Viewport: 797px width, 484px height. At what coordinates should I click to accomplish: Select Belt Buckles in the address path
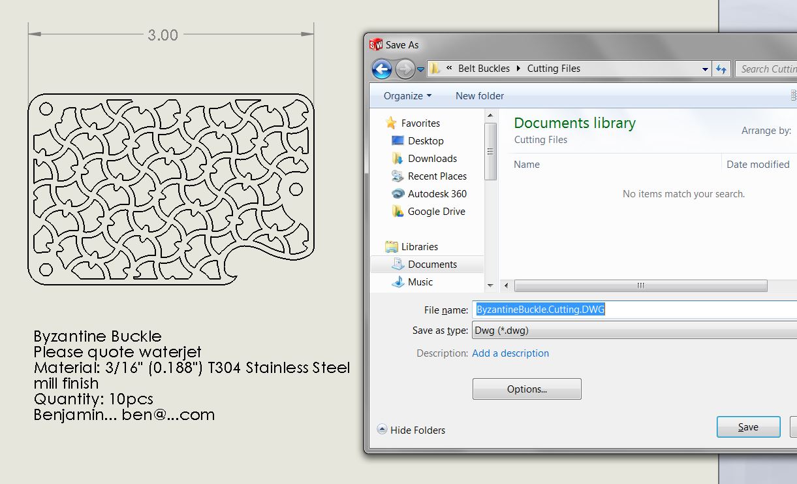tap(484, 69)
